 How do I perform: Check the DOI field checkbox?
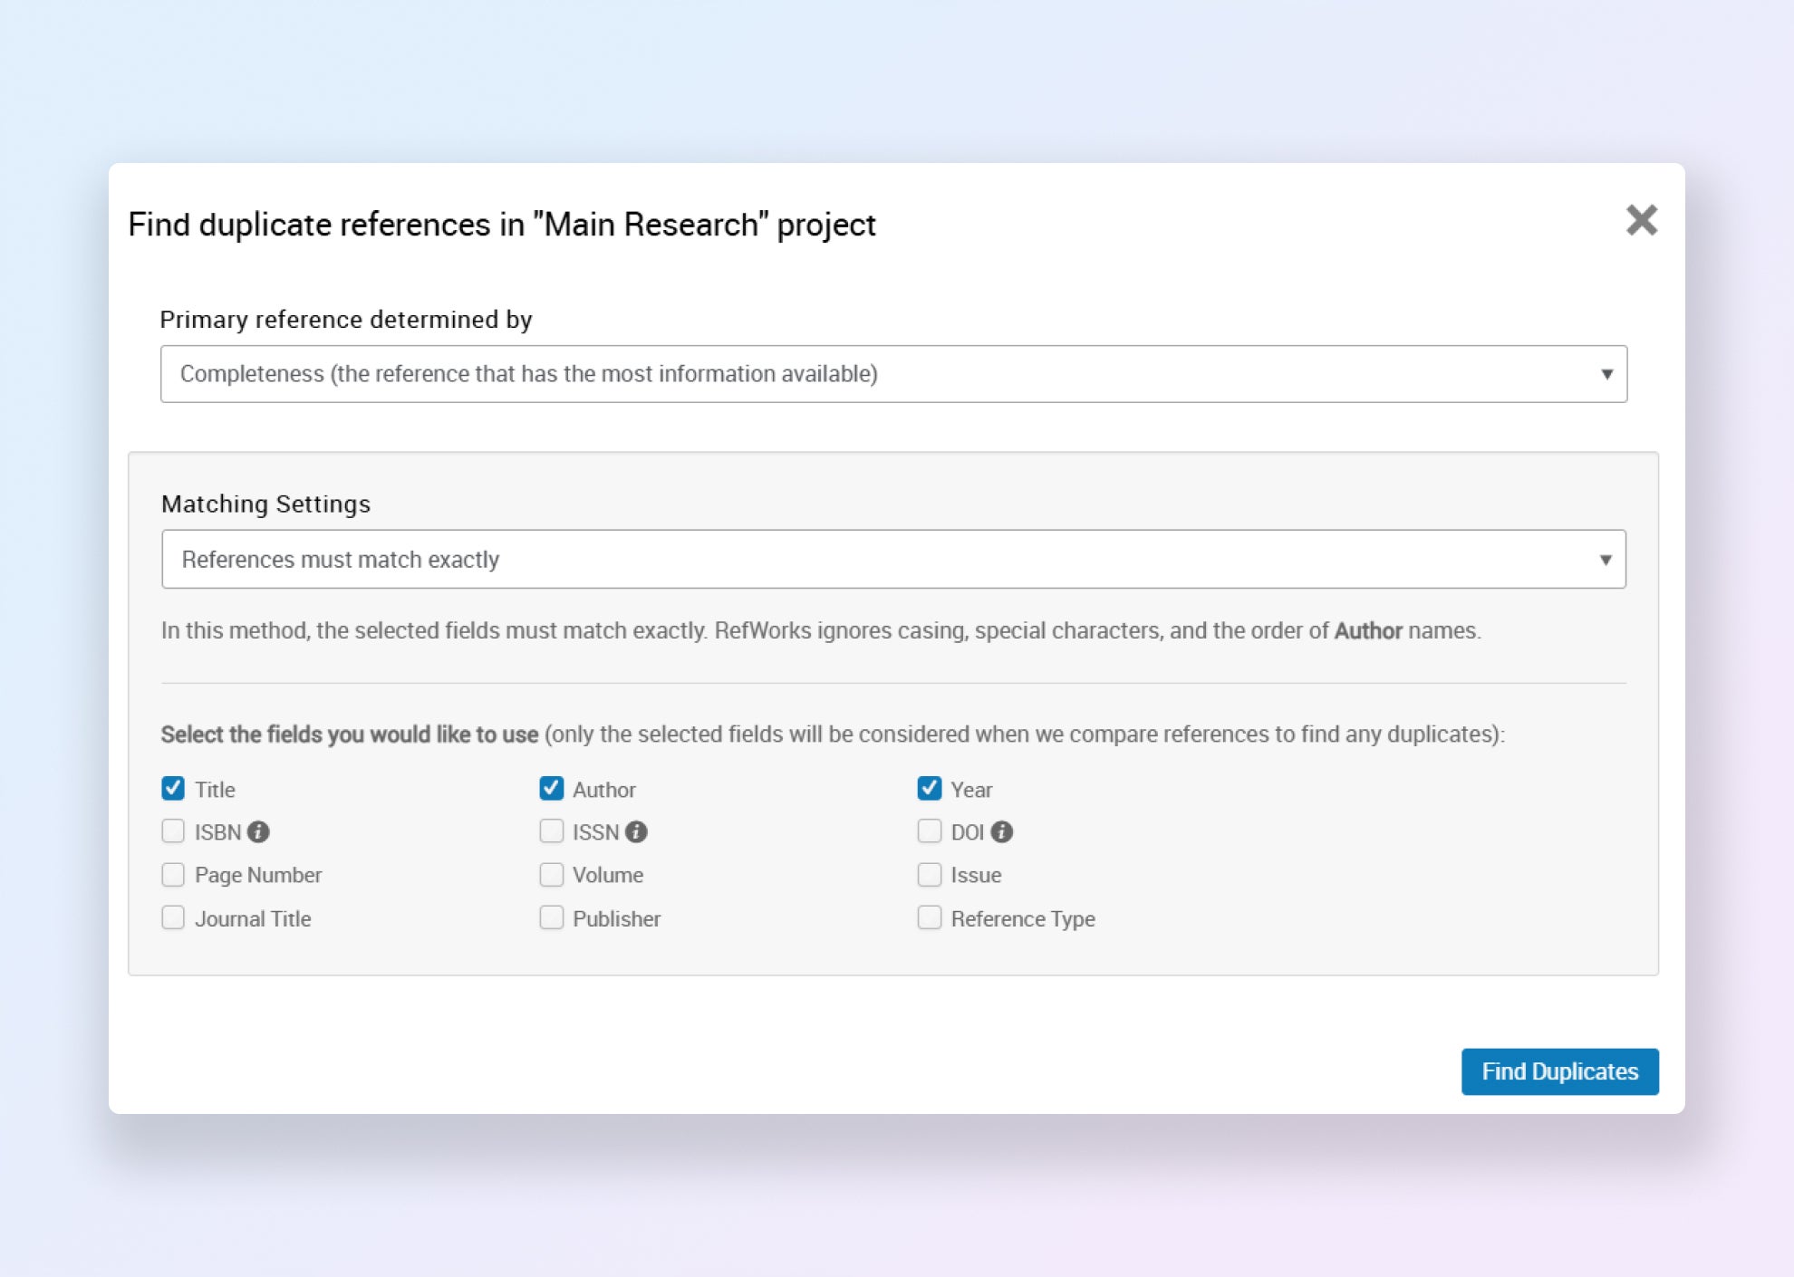click(x=929, y=831)
